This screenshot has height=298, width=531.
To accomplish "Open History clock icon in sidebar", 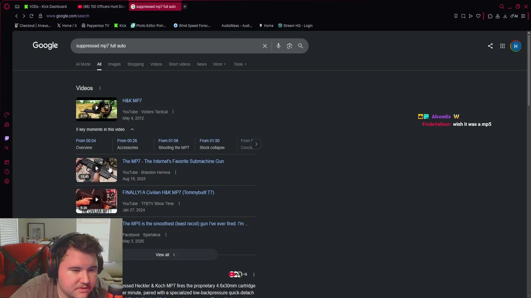I will (7, 172).
